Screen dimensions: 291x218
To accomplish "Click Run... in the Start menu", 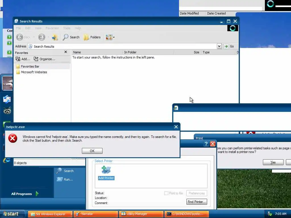I will (x=65, y=179).
